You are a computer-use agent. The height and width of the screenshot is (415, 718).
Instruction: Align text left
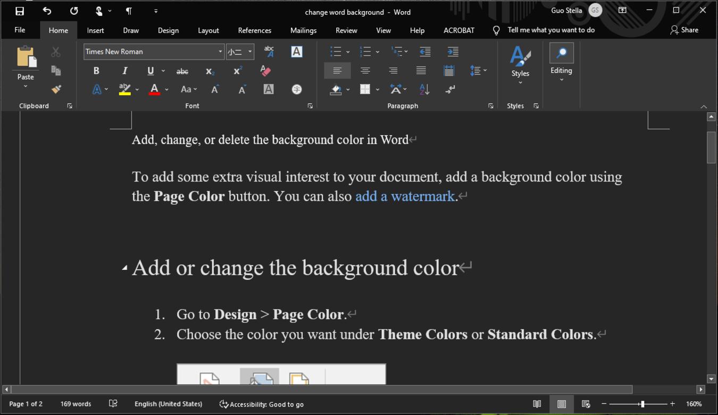coord(337,70)
